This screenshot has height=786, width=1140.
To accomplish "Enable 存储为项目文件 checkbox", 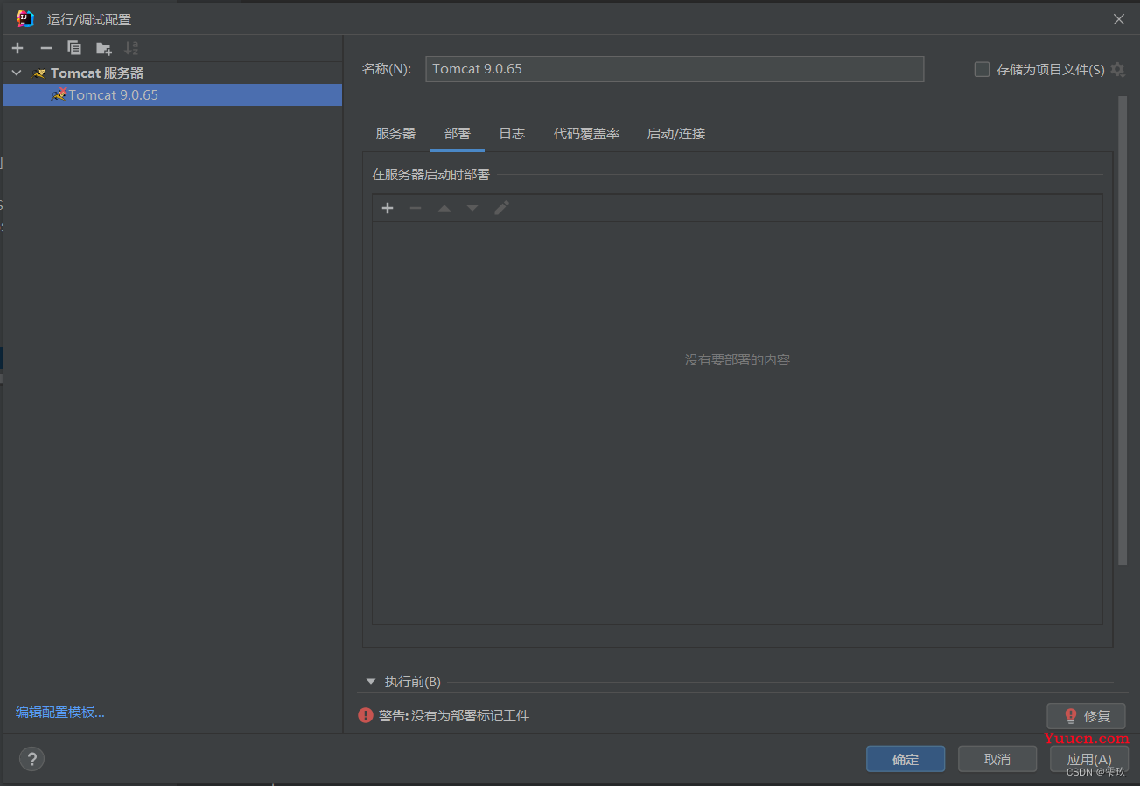I will coord(982,69).
